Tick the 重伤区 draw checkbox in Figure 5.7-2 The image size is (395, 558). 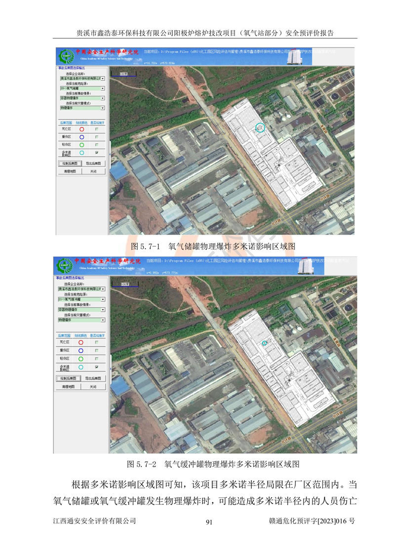click(x=97, y=350)
